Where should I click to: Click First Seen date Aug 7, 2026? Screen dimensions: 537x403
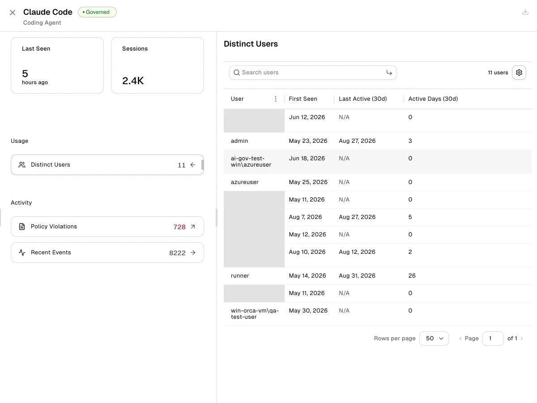(x=306, y=217)
